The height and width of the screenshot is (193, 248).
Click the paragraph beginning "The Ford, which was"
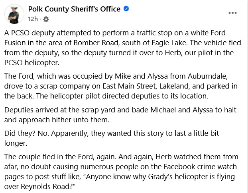tap(121, 86)
